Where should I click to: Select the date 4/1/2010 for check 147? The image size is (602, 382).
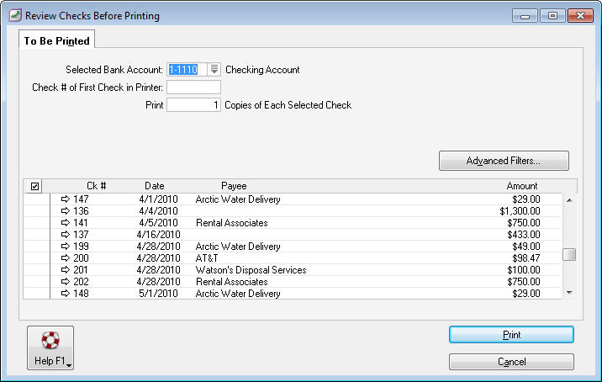[158, 199]
